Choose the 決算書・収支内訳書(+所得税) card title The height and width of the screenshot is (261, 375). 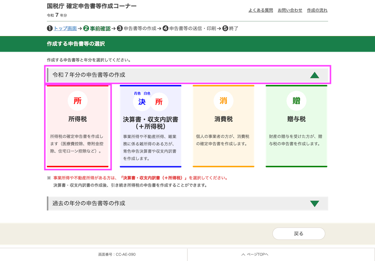(151, 123)
